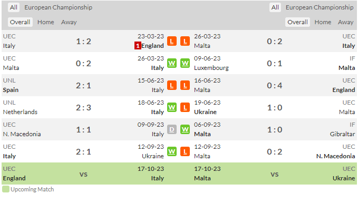Click the red card badge next to England
The width and height of the screenshot is (358, 204).
coord(138,46)
